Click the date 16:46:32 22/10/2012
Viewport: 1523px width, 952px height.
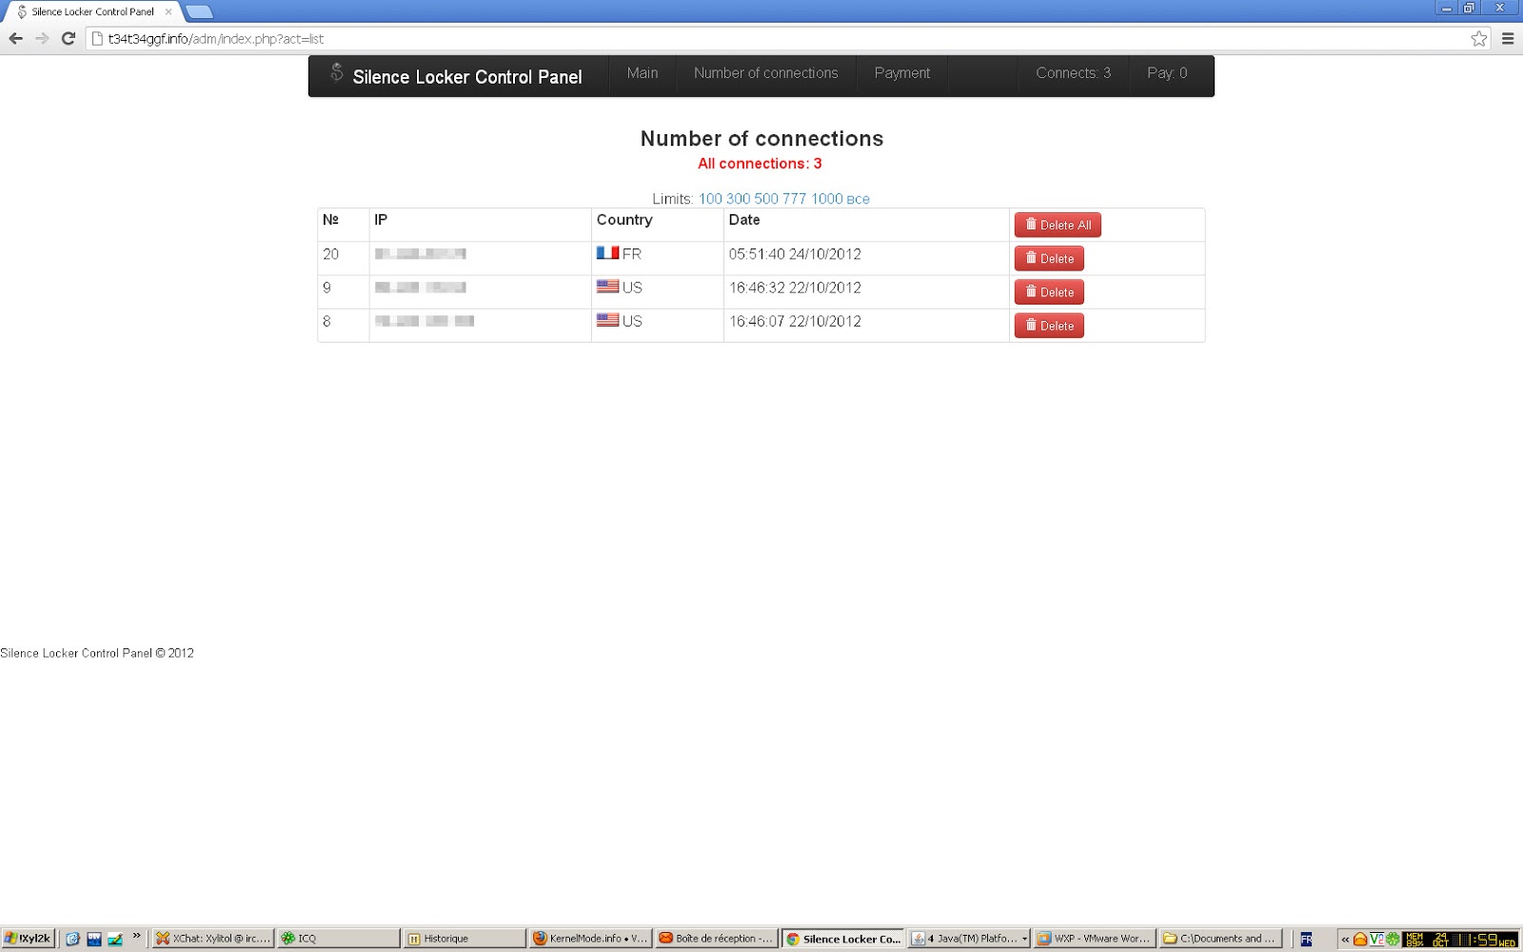pos(795,288)
